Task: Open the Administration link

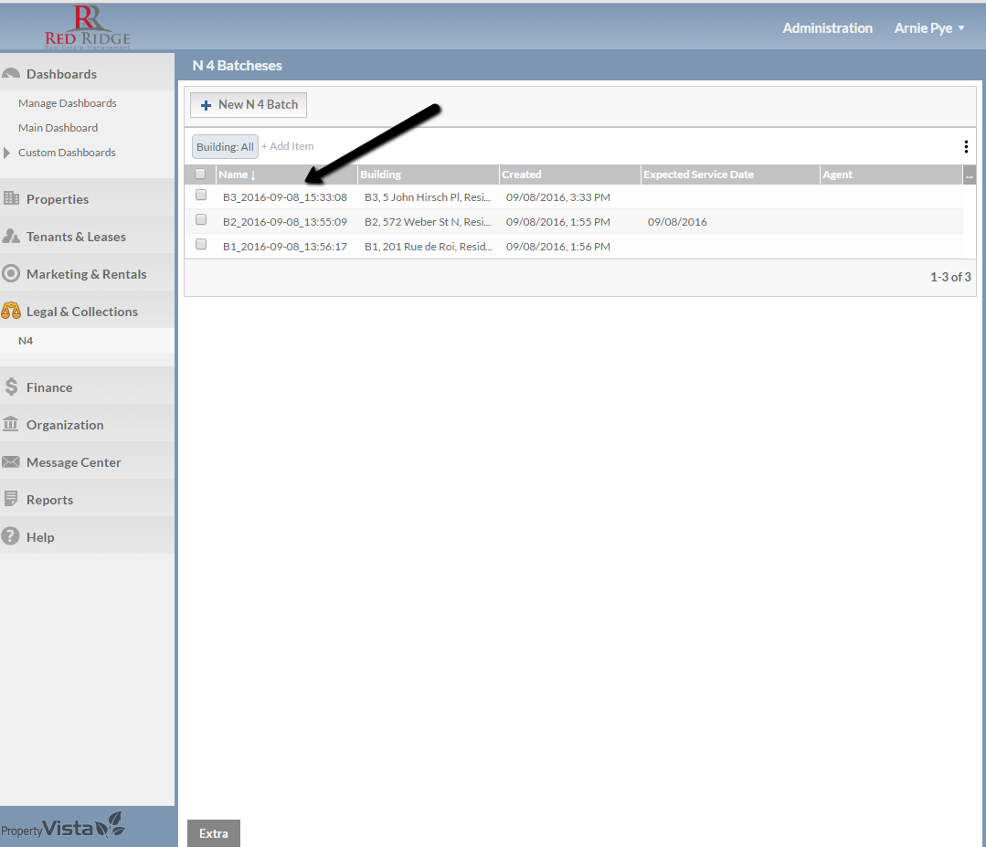Action: [827, 28]
